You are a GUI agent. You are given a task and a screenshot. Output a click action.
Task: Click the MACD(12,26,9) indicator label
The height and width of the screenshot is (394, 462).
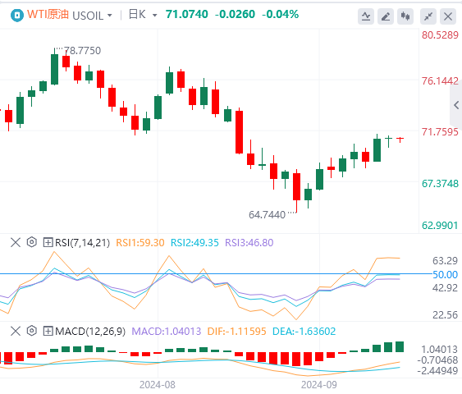coord(90,332)
